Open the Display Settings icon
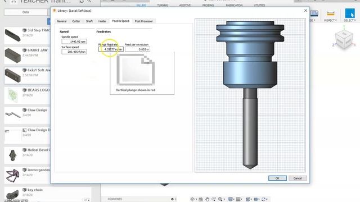360x202 pixels. 231,199
